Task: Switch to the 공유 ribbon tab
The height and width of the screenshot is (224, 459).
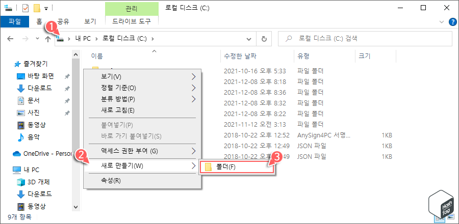Action: pyautogui.click(x=64, y=21)
